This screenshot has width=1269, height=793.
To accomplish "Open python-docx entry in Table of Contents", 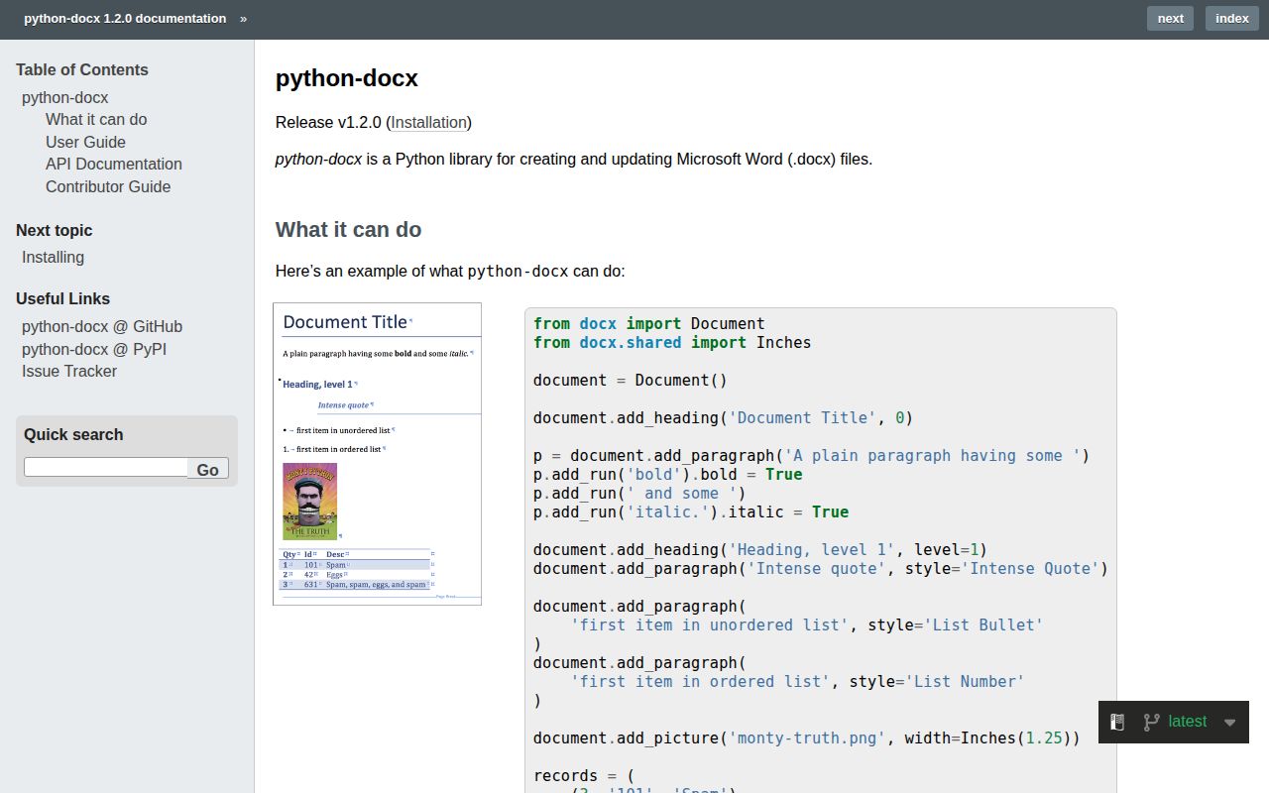I will 64,97.
